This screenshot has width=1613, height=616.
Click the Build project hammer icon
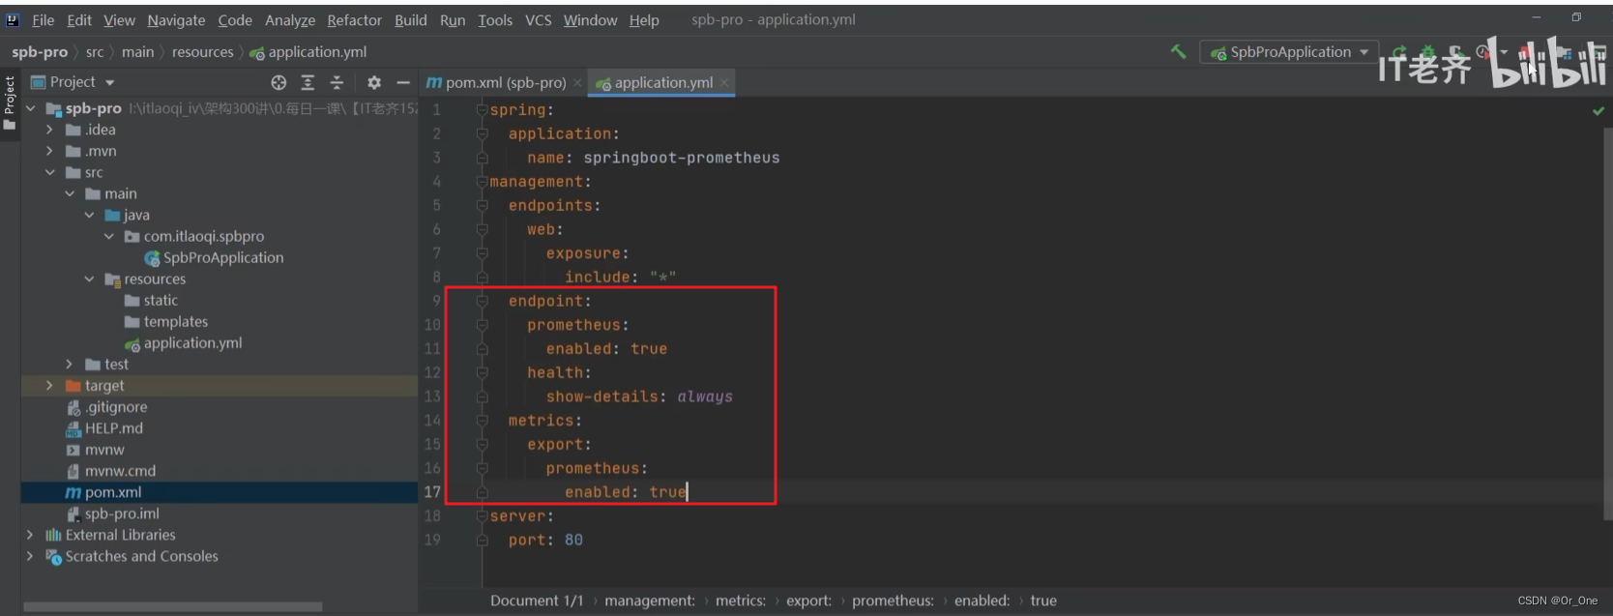pyautogui.click(x=1178, y=51)
